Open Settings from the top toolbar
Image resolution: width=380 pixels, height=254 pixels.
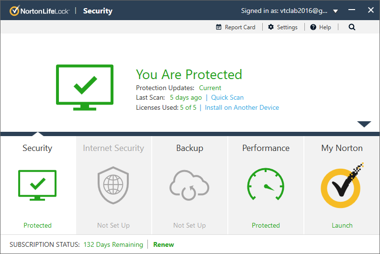(x=282, y=27)
